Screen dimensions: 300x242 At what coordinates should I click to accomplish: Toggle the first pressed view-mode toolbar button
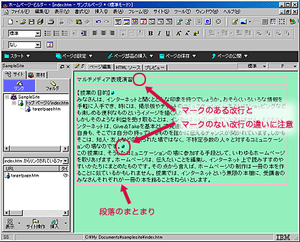(118, 21)
